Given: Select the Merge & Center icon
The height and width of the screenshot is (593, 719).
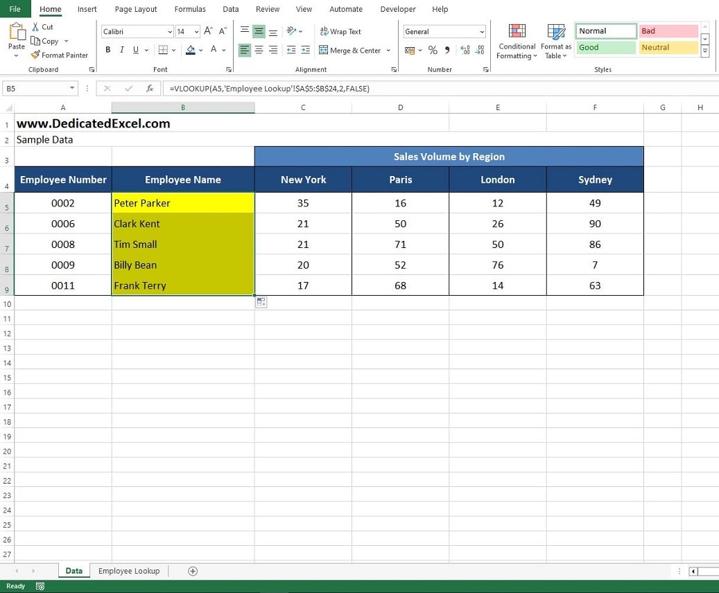Looking at the screenshot, I should (x=350, y=51).
